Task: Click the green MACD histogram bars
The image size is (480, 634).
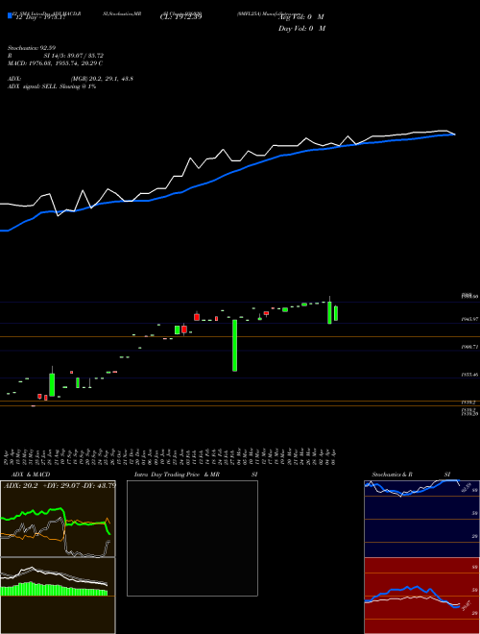Action: click(x=54, y=589)
